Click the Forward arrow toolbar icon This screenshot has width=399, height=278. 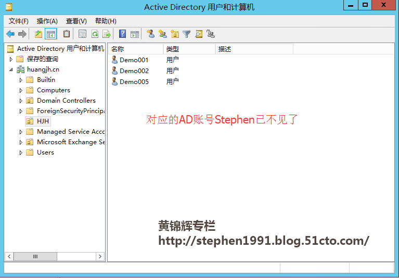[x=22, y=34]
